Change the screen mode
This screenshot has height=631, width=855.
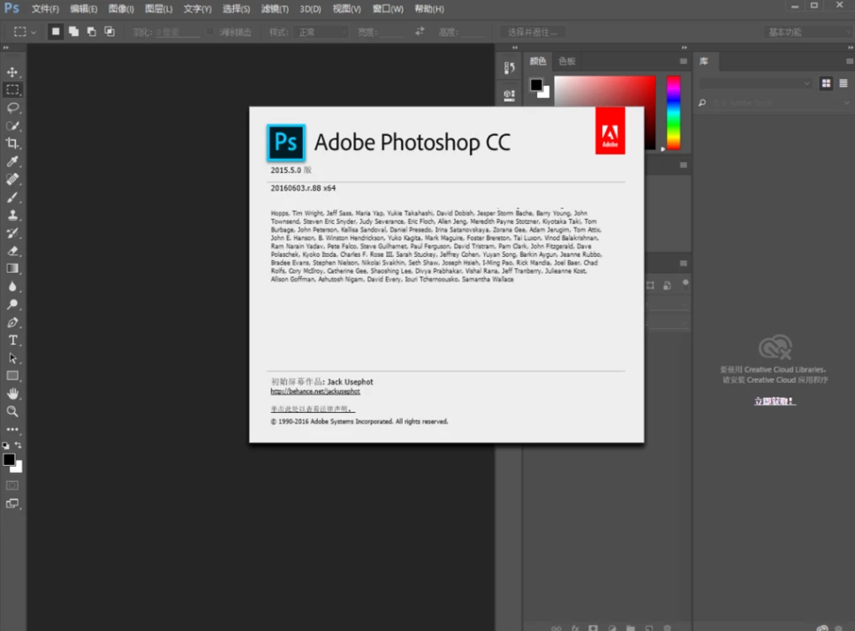(12, 504)
